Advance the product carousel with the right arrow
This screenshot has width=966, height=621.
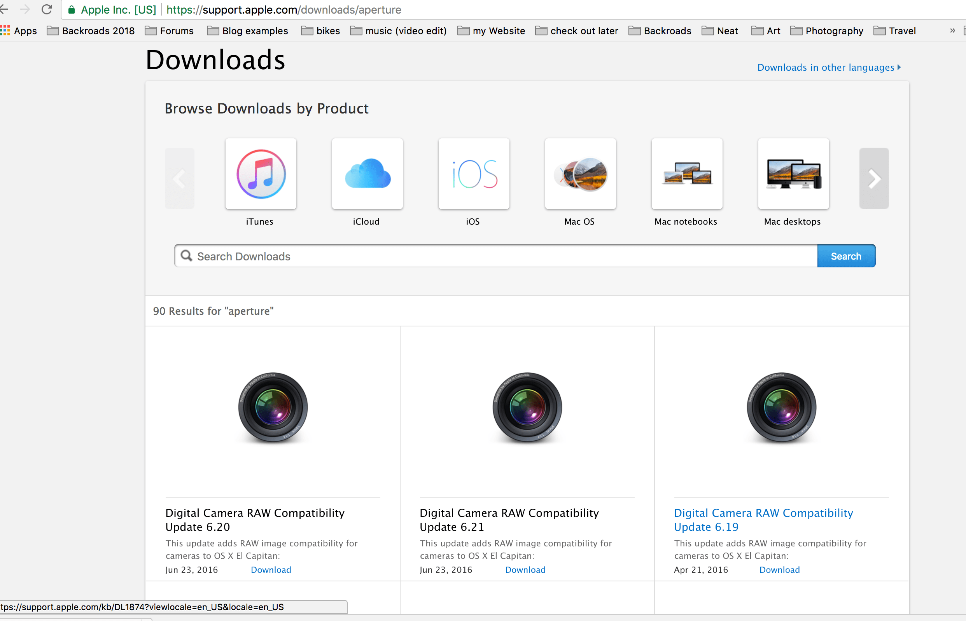873,178
